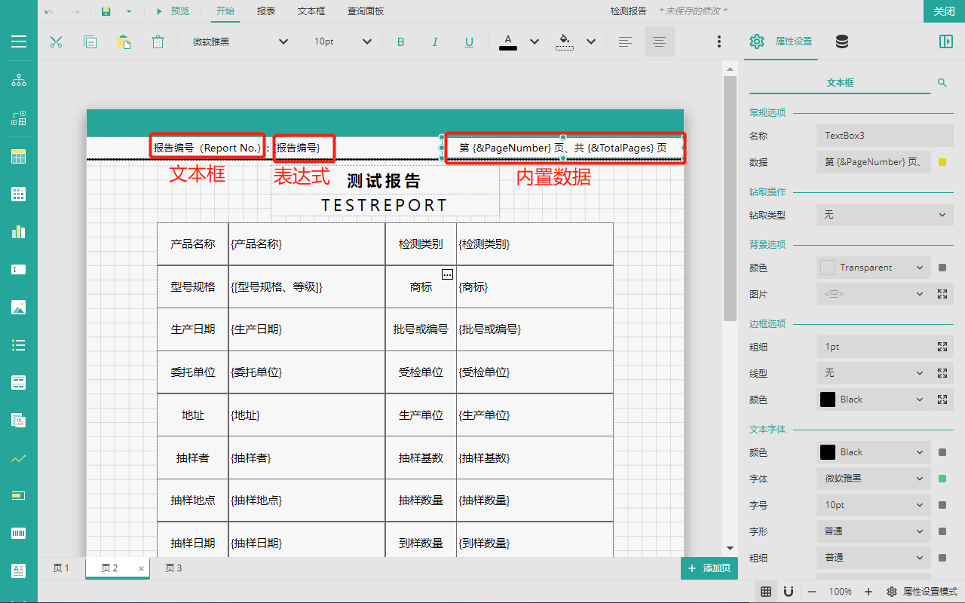
Task: Click the Paste clipboard icon
Action: (124, 42)
